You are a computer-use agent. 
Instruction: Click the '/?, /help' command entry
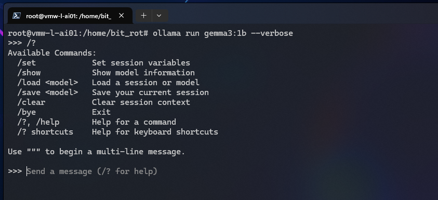pyautogui.click(x=38, y=122)
